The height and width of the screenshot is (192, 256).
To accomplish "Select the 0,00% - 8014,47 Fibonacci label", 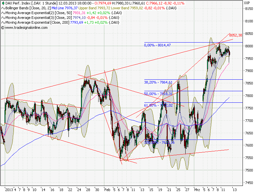I will (x=157, y=45).
